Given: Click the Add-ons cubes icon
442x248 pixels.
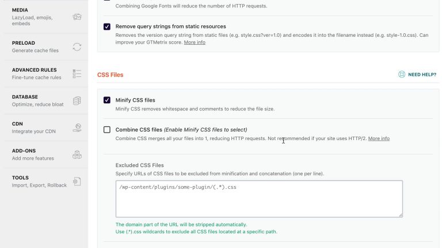Looking at the screenshot, I should click(77, 154).
